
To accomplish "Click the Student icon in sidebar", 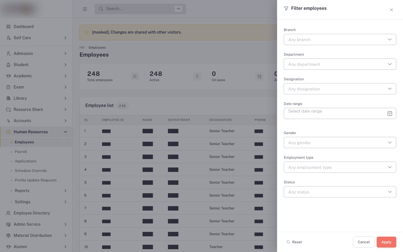I will point(8,65).
